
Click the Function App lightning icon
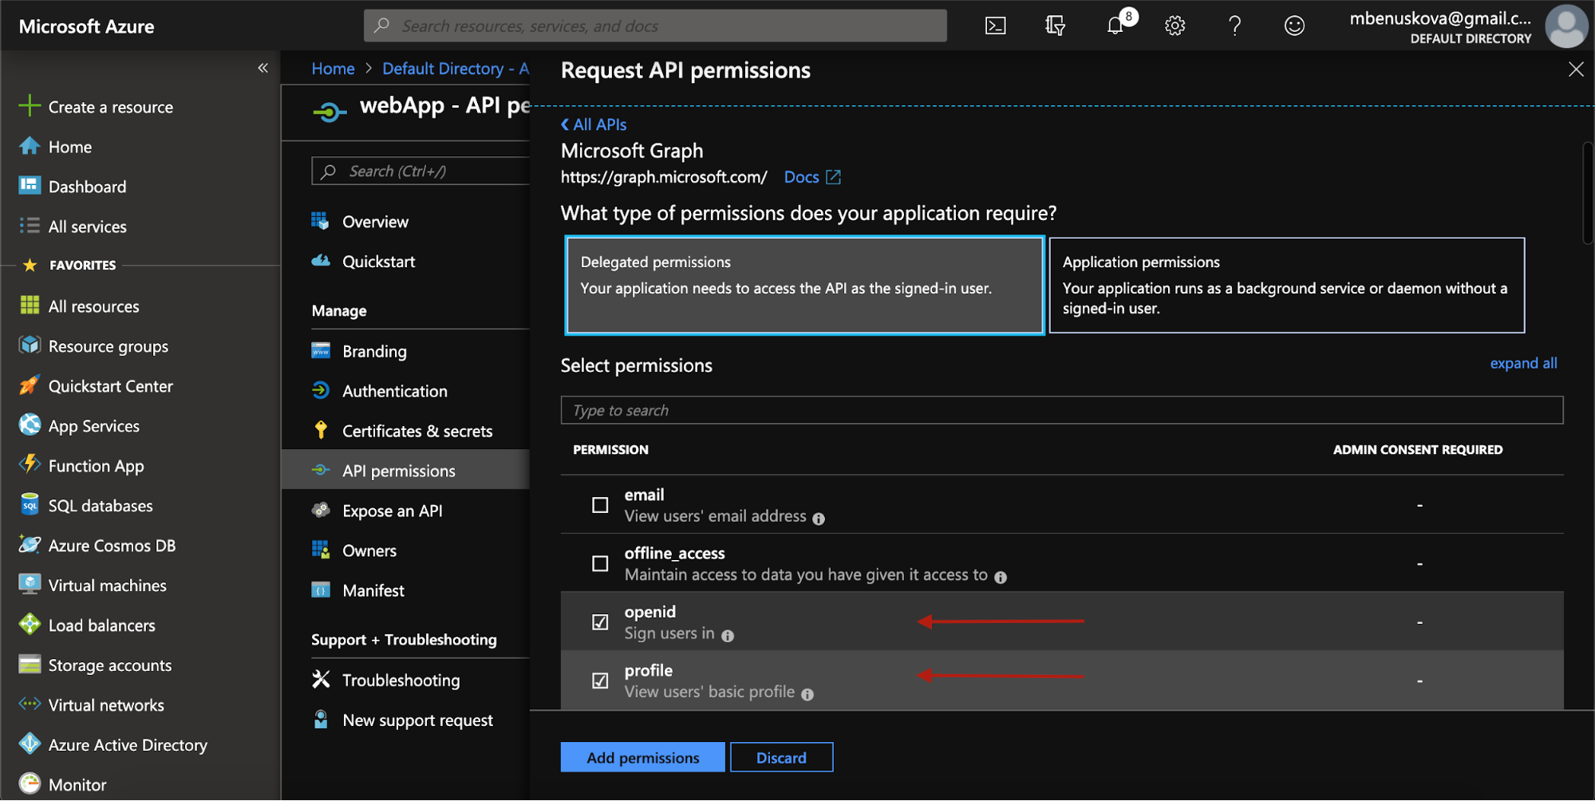click(30, 465)
